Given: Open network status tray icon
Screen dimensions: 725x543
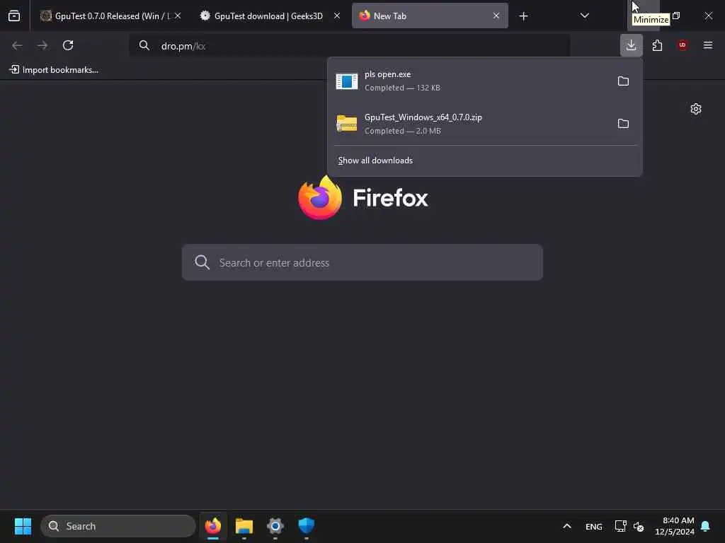Looking at the screenshot, I should [620, 526].
